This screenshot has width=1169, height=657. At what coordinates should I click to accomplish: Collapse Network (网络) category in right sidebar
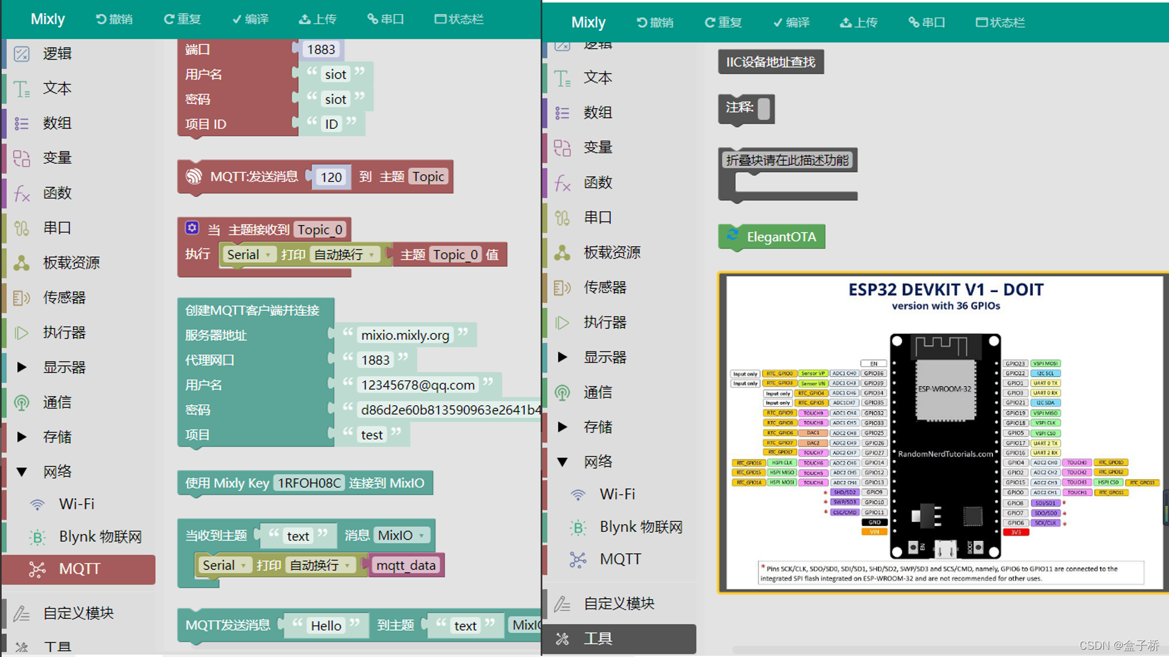coord(563,462)
